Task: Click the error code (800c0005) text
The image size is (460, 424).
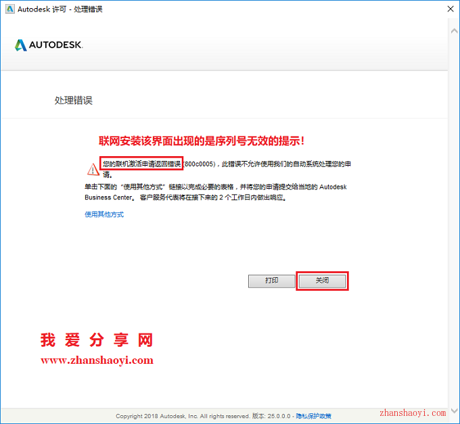Action: 200,164
